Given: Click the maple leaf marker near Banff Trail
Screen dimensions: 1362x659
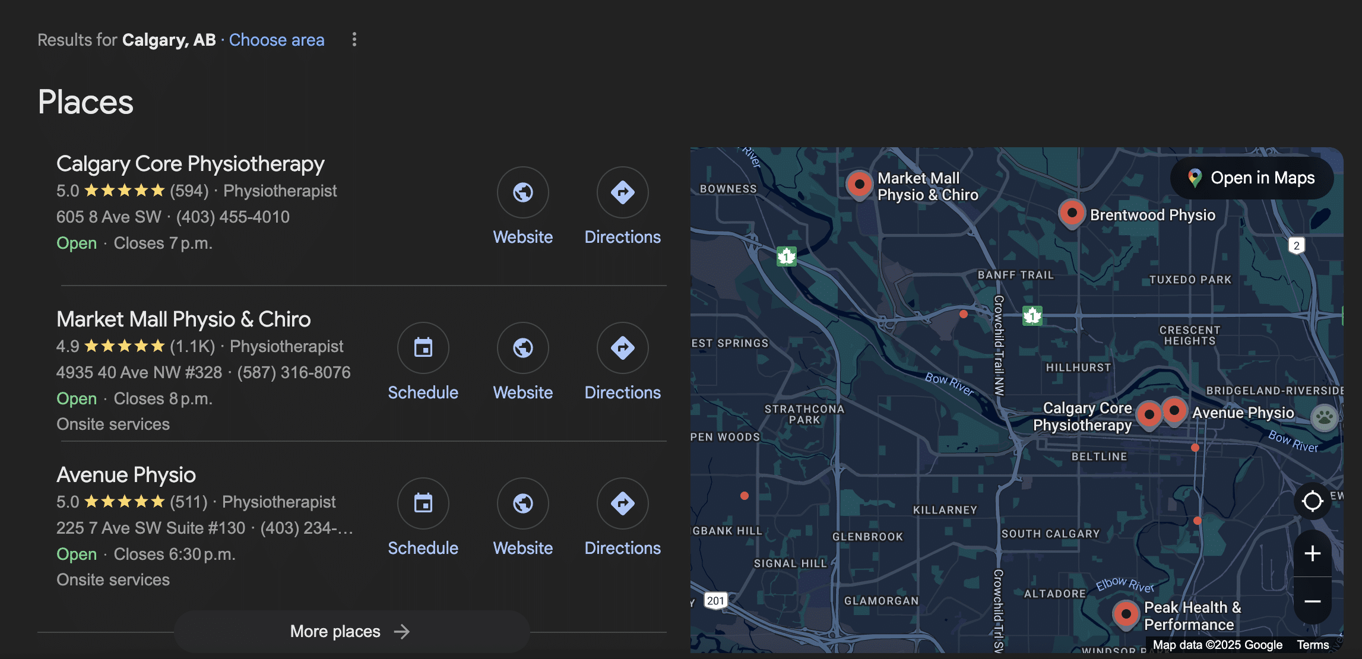Looking at the screenshot, I should pos(1032,316).
